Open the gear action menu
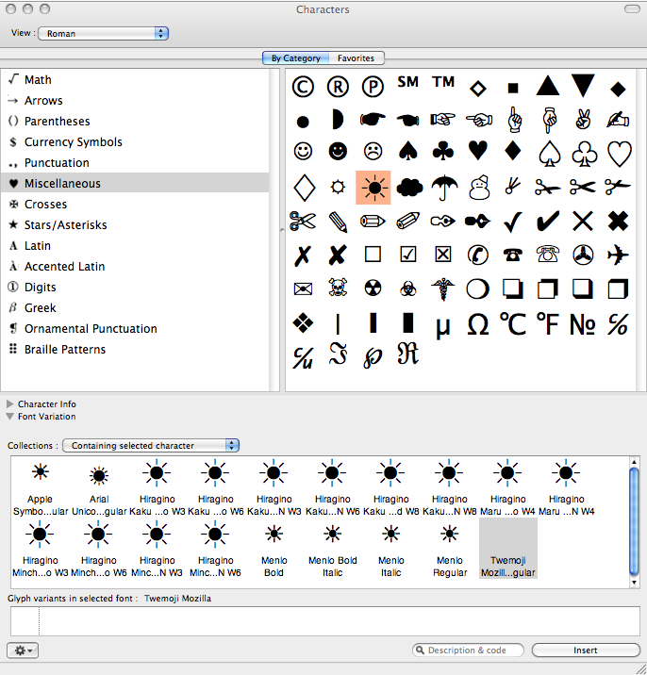 click(23, 650)
